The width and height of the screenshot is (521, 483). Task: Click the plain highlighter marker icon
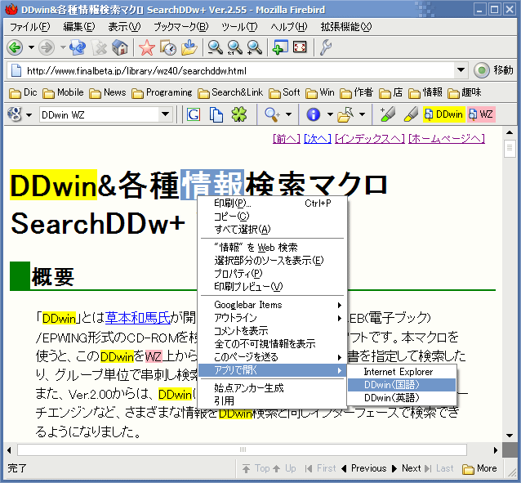tap(411, 114)
